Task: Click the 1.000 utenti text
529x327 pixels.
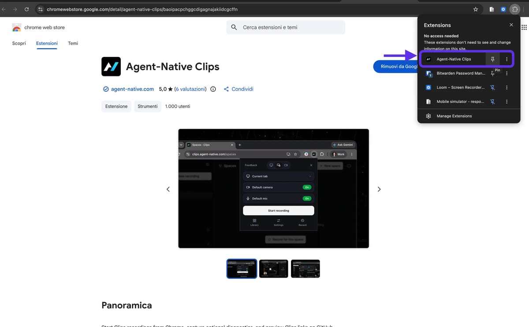Action: (x=178, y=106)
